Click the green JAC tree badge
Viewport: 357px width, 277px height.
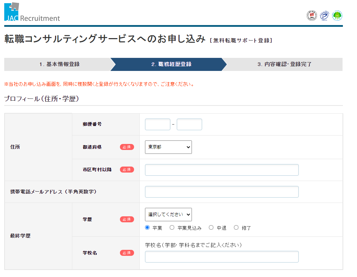(x=337, y=16)
